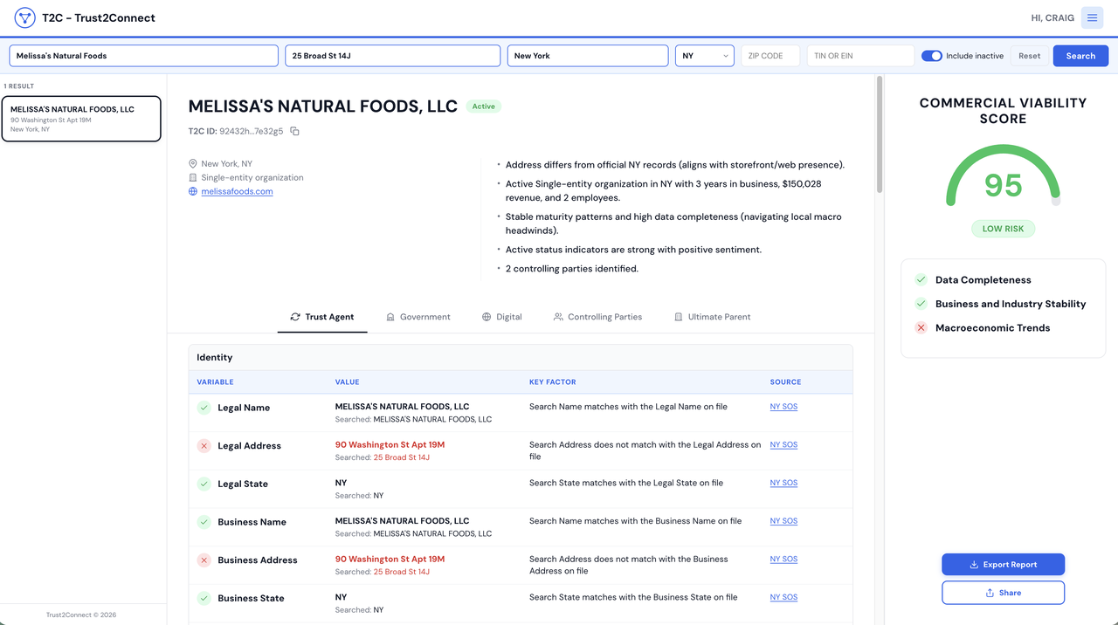Image resolution: width=1118 pixels, height=625 pixels.
Task: Click the Identity section header
Action: coord(521,358)
